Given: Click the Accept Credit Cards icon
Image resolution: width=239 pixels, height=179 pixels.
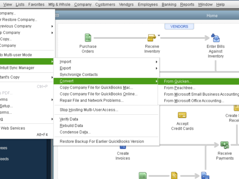Looking at the screenshot, I should tap(182, 115).
